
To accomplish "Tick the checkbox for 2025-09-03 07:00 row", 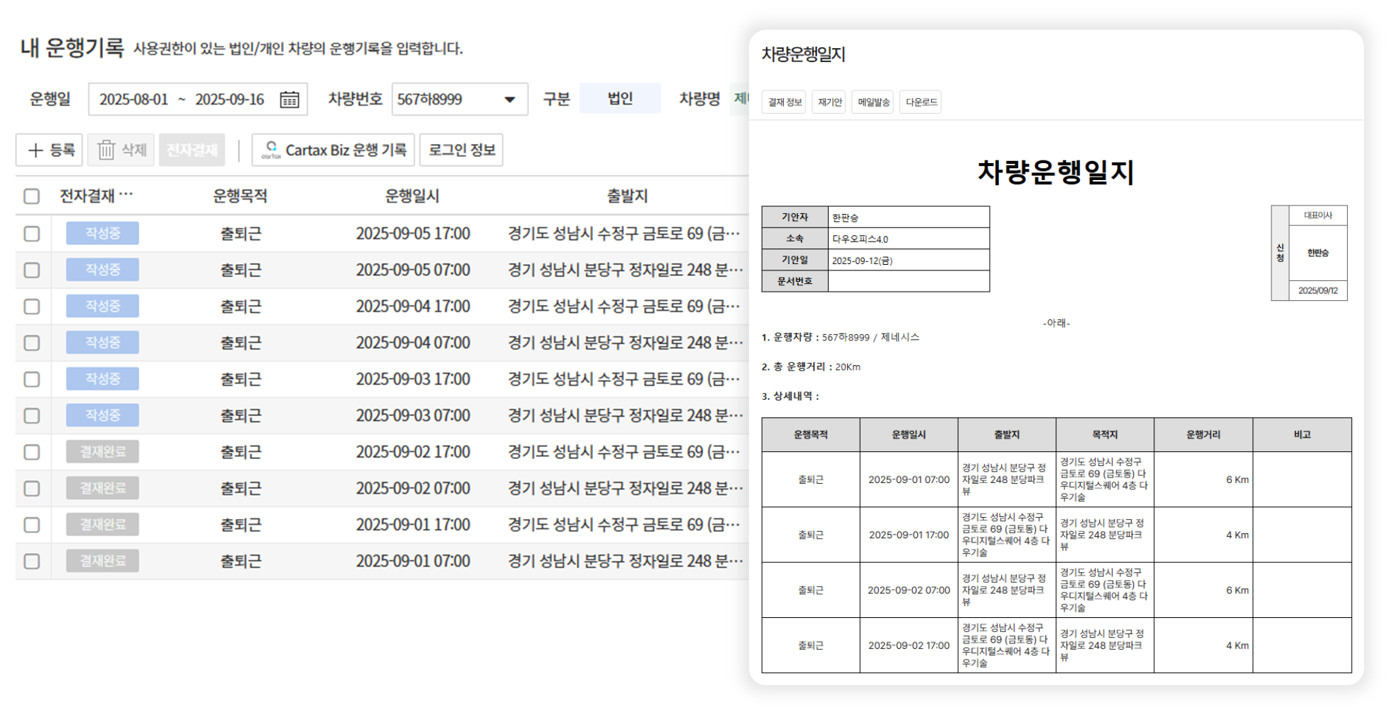I will (32, 416).
